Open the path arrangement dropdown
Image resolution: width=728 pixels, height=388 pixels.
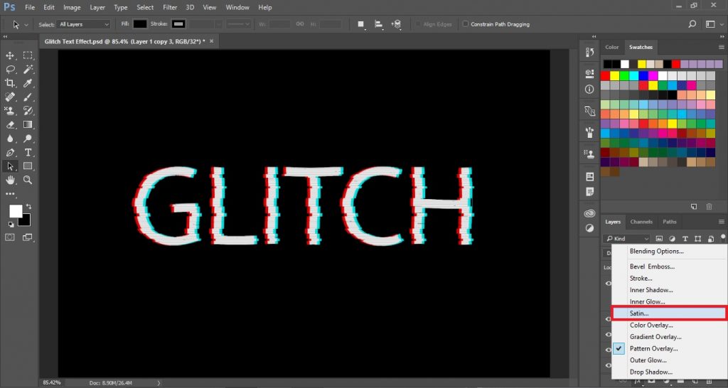coord(396,24)
